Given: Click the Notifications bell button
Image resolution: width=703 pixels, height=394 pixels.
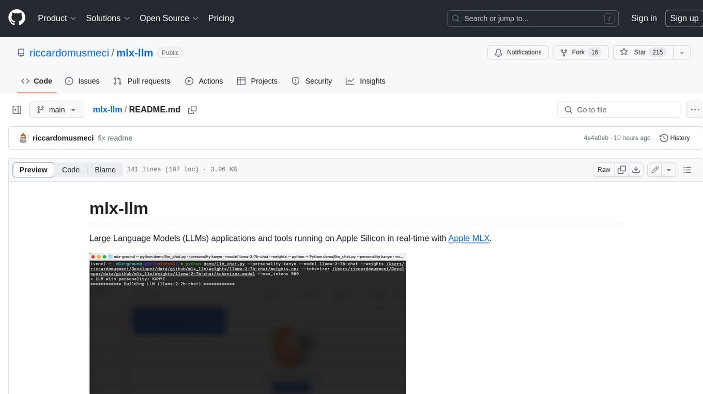Looking at the screenshot, I should point(518,52).
